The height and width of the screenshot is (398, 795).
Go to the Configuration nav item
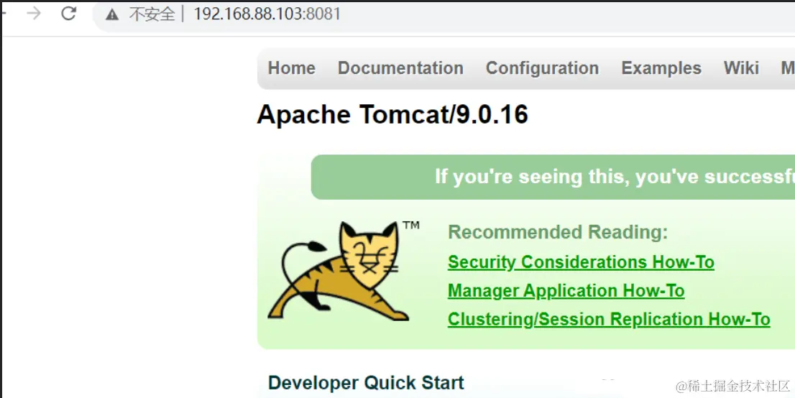tap(542, 68)
